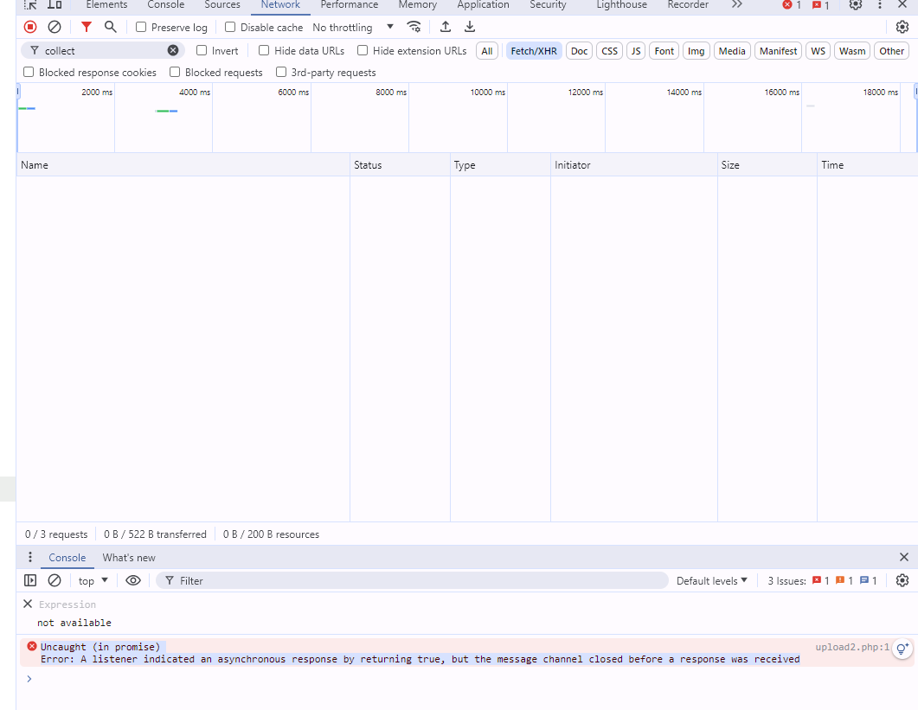Switch to the Memory tab
This screenshot has height=710, width=918.
(417, 4)
